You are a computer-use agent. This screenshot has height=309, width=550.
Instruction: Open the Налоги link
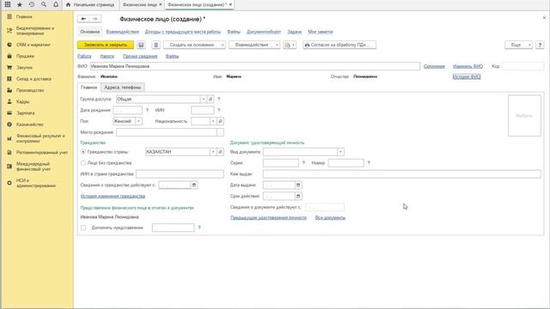[107, 56]
